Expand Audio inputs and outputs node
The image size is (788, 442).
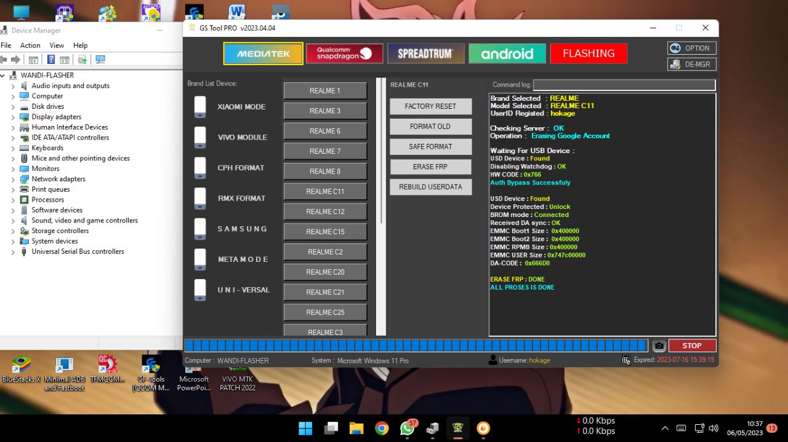13,86
